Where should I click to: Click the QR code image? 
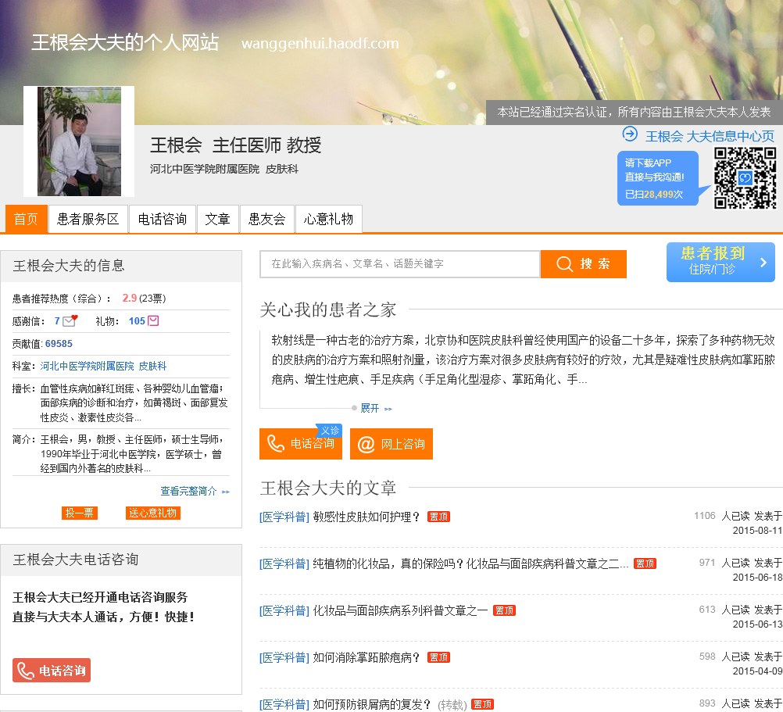(745, 177)
